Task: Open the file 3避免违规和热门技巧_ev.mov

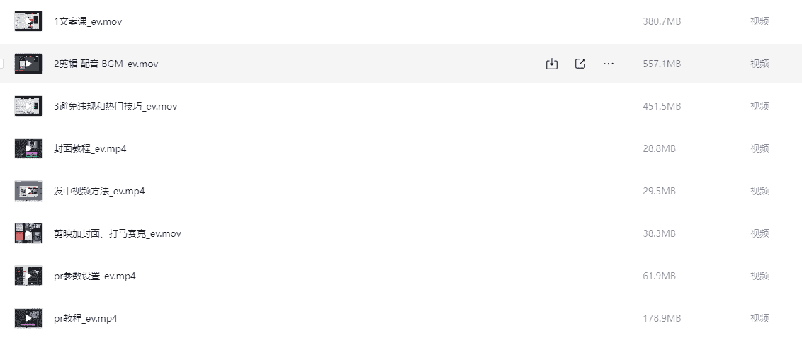Action: 115,106
